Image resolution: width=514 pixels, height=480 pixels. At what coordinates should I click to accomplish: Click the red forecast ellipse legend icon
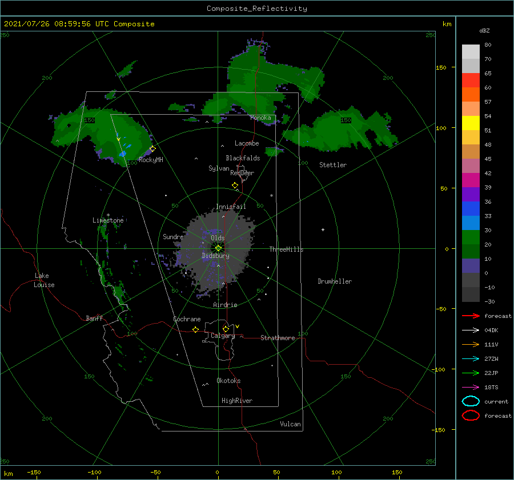[x=471, y=416]
